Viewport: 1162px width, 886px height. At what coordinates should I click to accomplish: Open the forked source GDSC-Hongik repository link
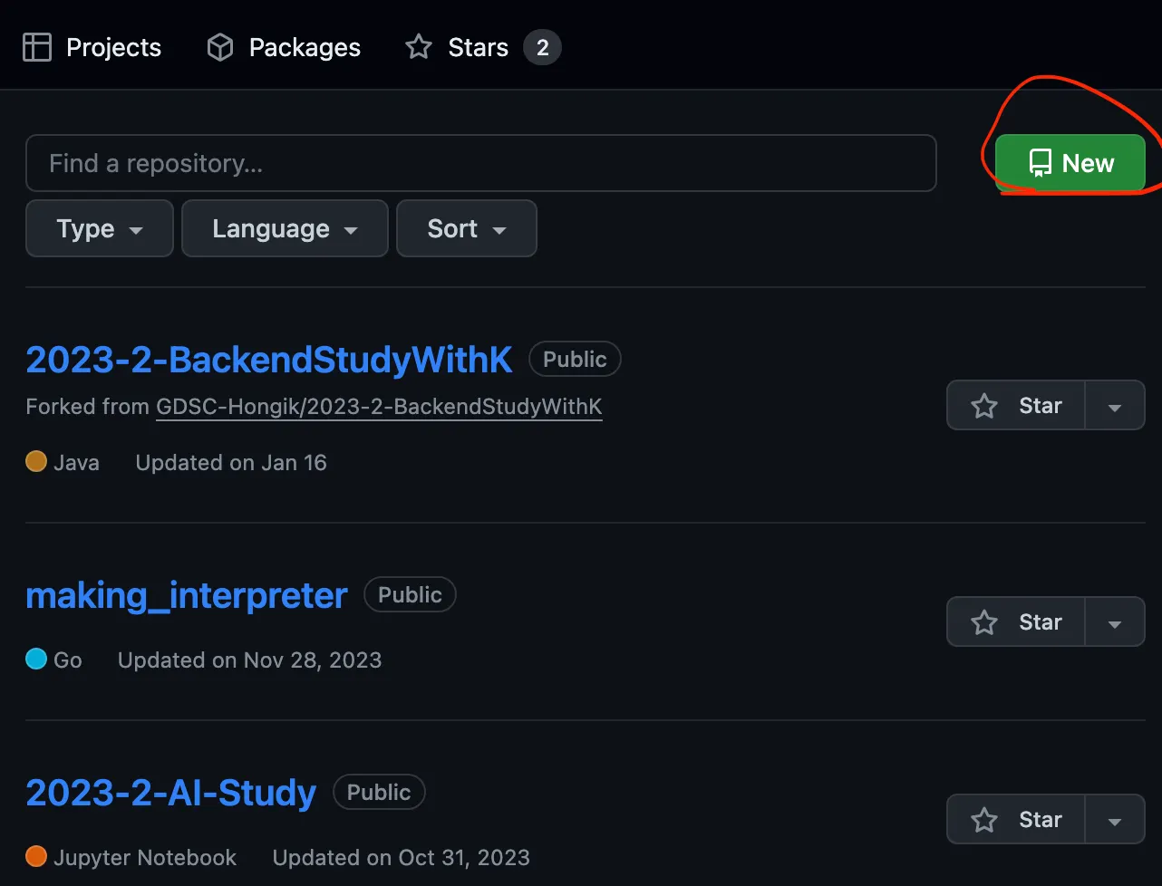pos(379,407)
